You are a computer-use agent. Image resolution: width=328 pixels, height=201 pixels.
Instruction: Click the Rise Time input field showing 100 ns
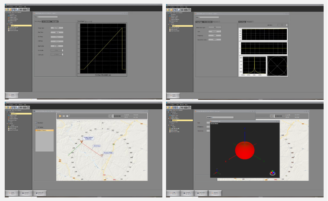point(57,32)
